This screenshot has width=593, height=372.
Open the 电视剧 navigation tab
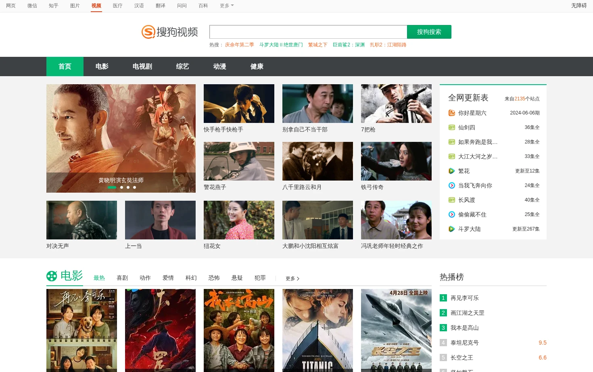pos(142,67)
